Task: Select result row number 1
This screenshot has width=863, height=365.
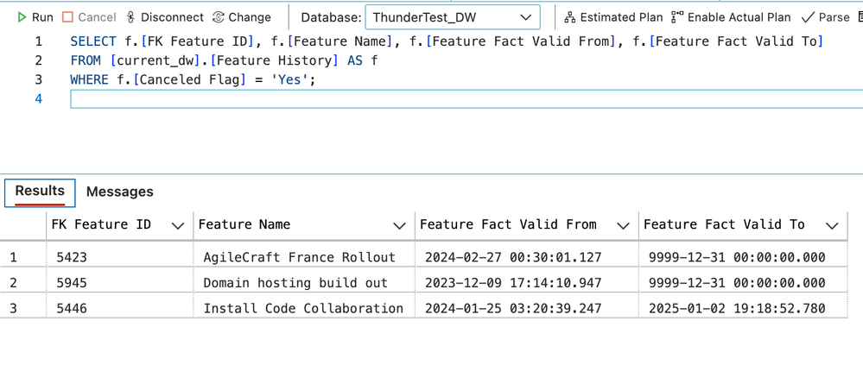Action: 14,257
